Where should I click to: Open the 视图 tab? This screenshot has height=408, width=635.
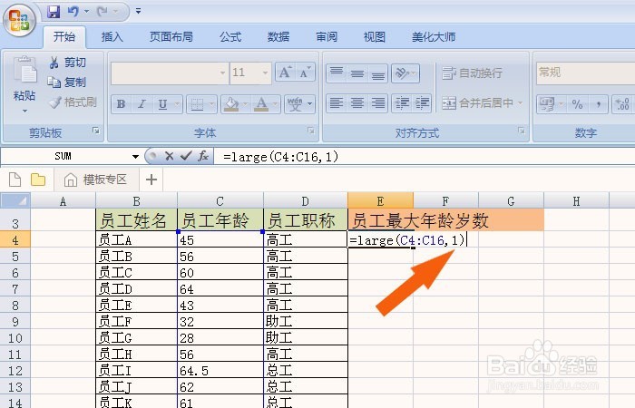[374, 37]
